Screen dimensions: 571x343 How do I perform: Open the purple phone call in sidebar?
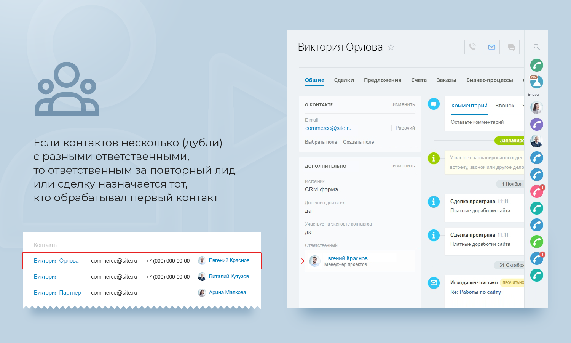coord(537,124)
